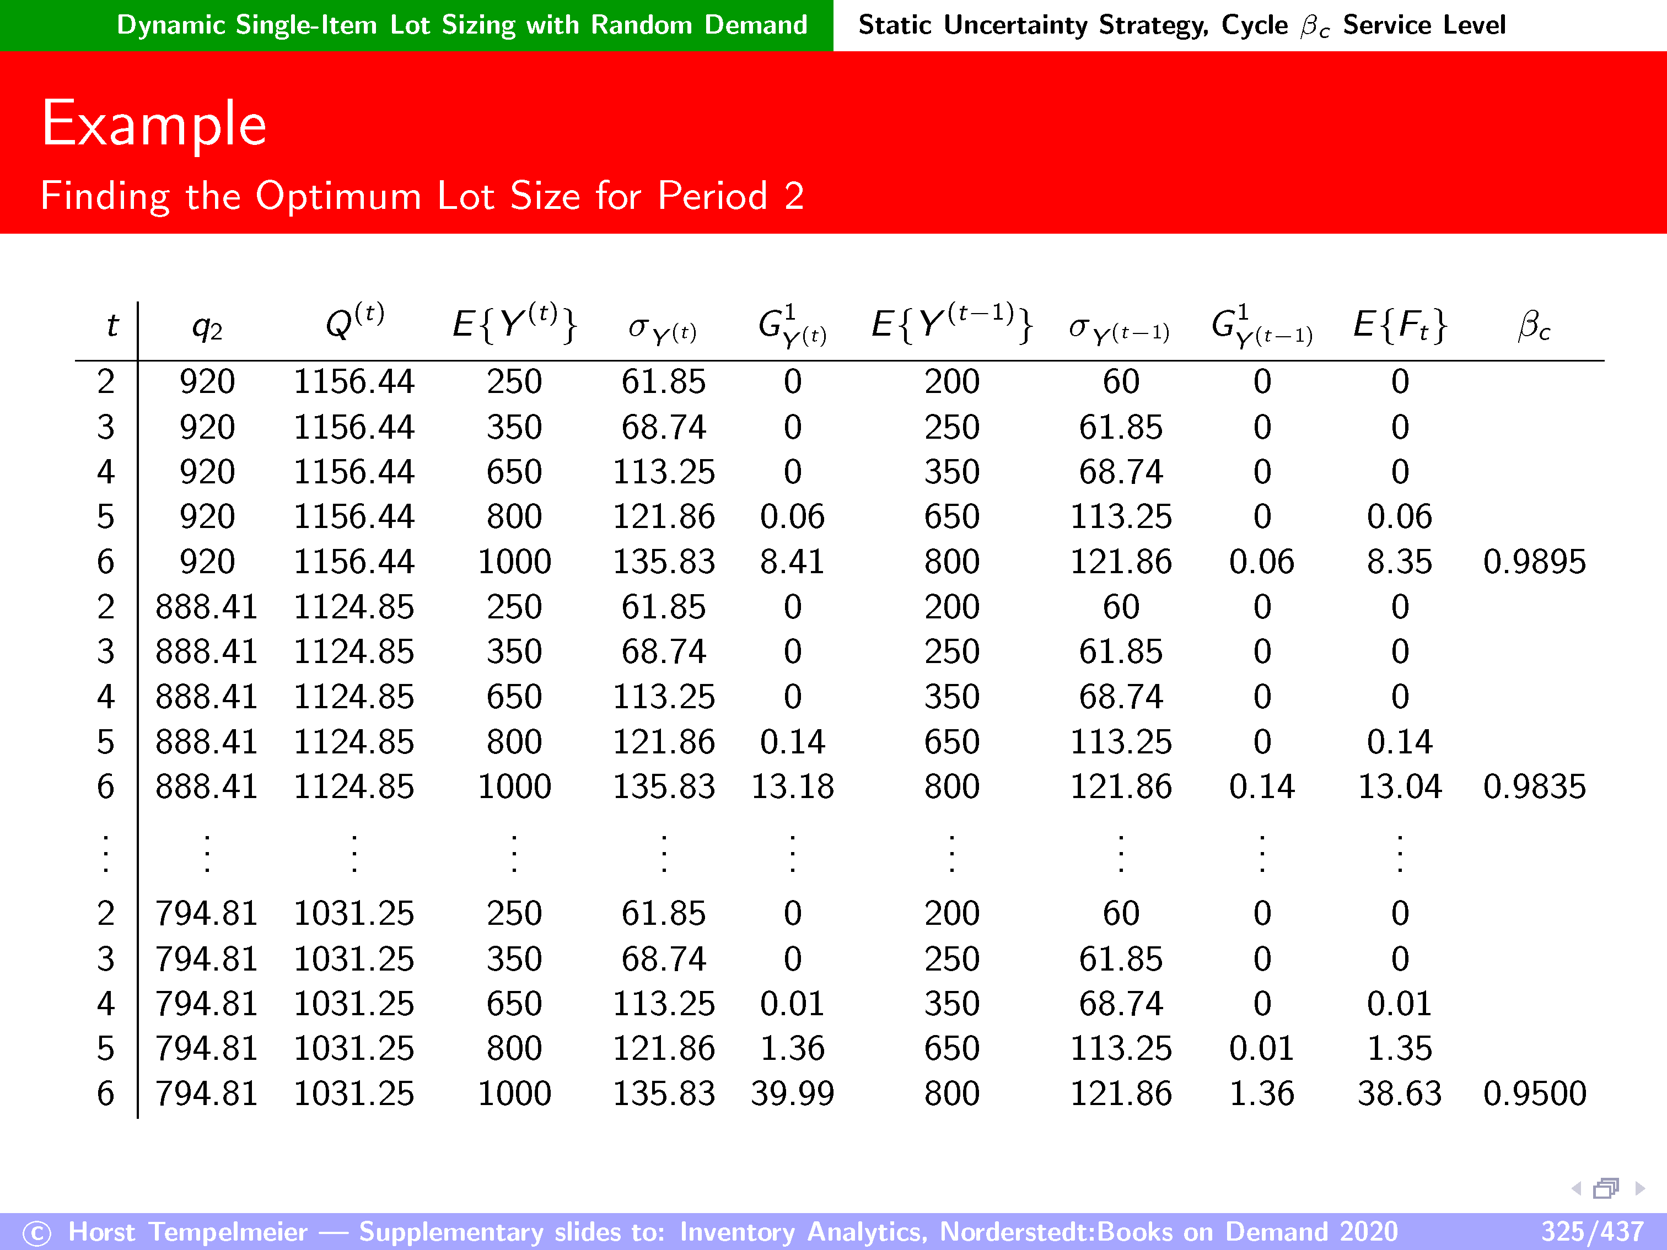Select the βc value 0.9895
1667x1250 pixels.
pyautogui.click(x=1534, y=562)
